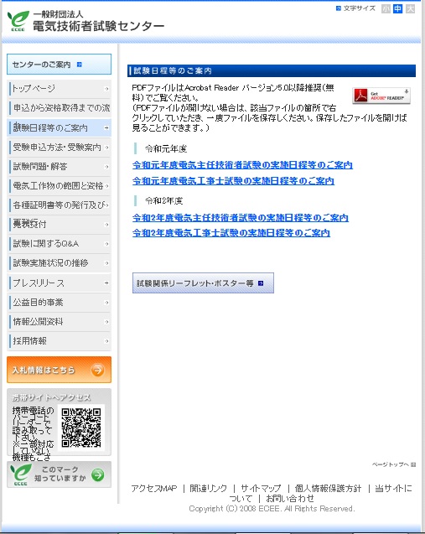Viewport: 425px width, 534px height.
Task: Open the センターのご案内 sidebar header
Action: [x=59, y=64]
